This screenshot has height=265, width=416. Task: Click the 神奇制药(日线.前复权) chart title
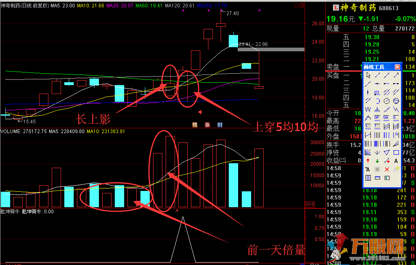click(x=25, y=6)
